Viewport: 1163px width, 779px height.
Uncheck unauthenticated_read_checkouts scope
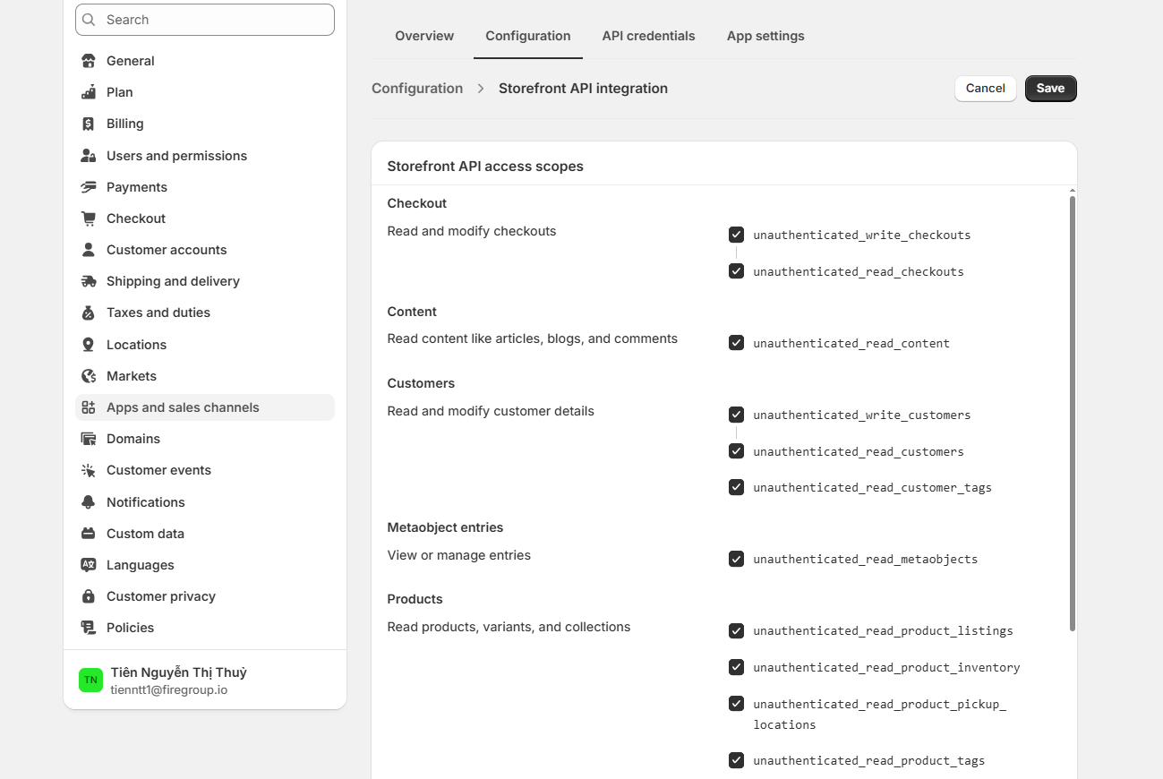click(736, 271)
